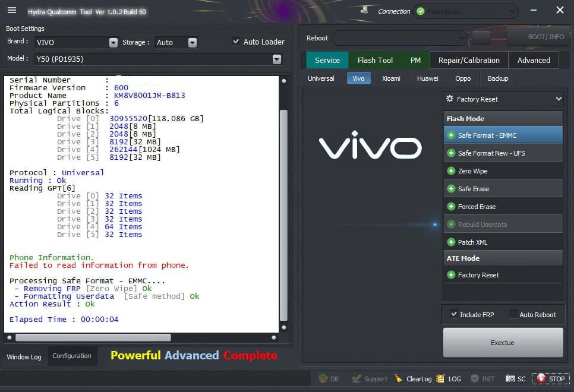
Task: Click the plus icon beside Forced Erase
Action: (x=452, y=207)
